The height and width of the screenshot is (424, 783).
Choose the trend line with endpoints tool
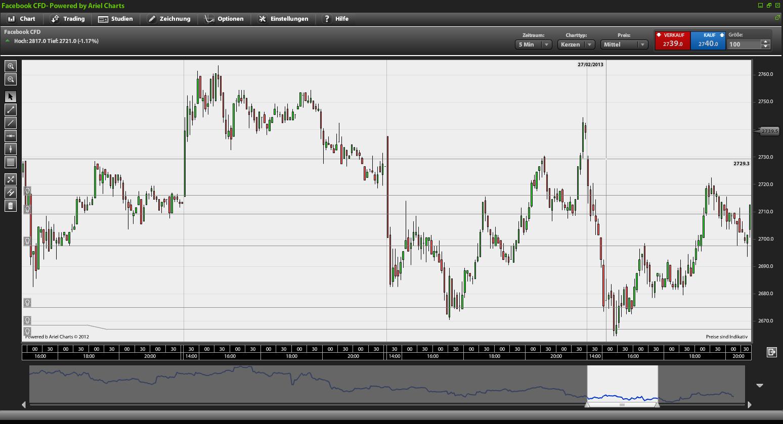[x=11, y=110]
